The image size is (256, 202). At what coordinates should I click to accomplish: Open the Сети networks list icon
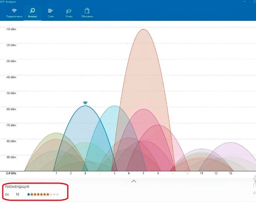point(50,11)
